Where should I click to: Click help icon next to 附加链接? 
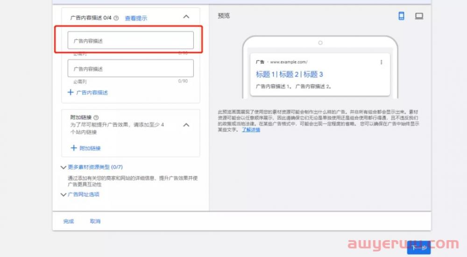click(96, 118)
